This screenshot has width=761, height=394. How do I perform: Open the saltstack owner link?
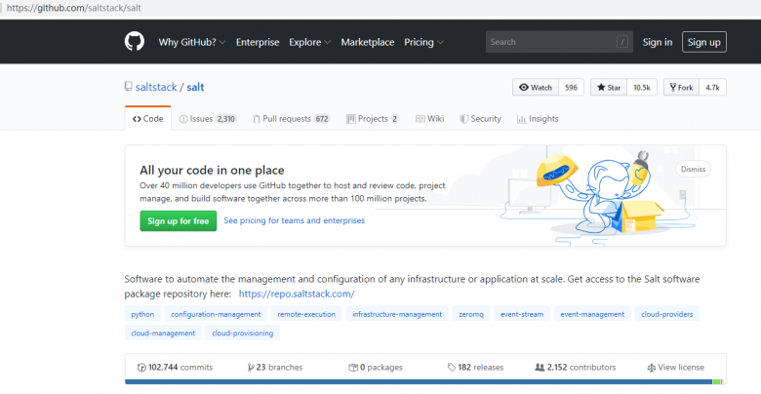click(156, 87)
